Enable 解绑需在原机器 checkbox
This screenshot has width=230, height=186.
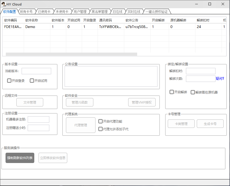click(193, 92)
